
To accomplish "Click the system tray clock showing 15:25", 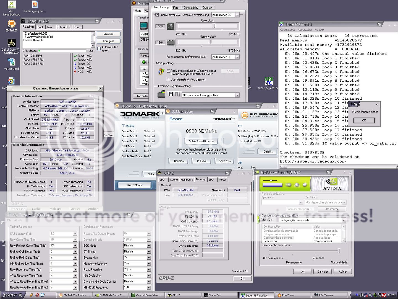I will coord(391,295).
